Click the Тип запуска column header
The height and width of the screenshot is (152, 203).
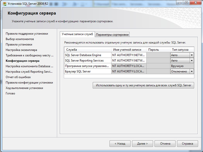[x=182, y=50]
